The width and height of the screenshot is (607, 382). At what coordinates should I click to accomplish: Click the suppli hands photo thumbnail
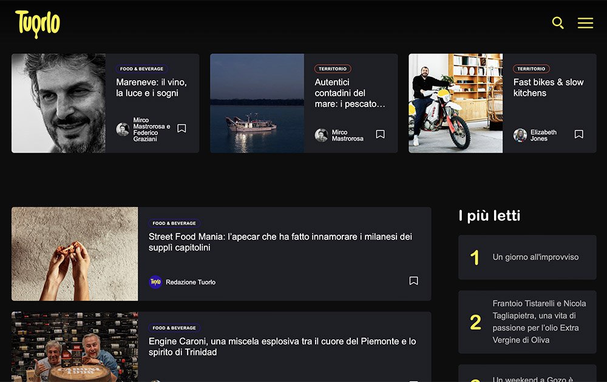click(74, 253)
